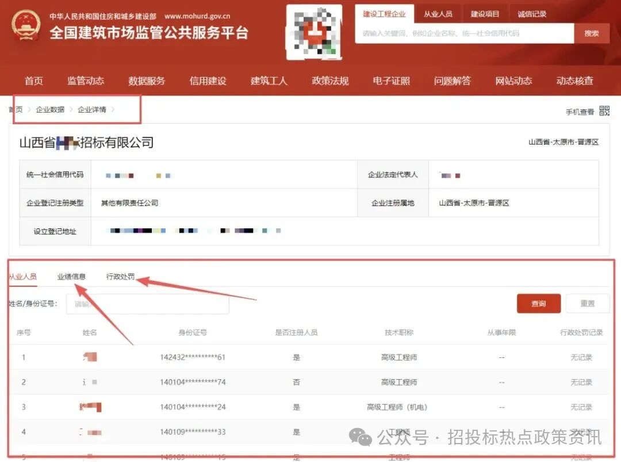Open 问题解答 navigation item

point(453,81)
